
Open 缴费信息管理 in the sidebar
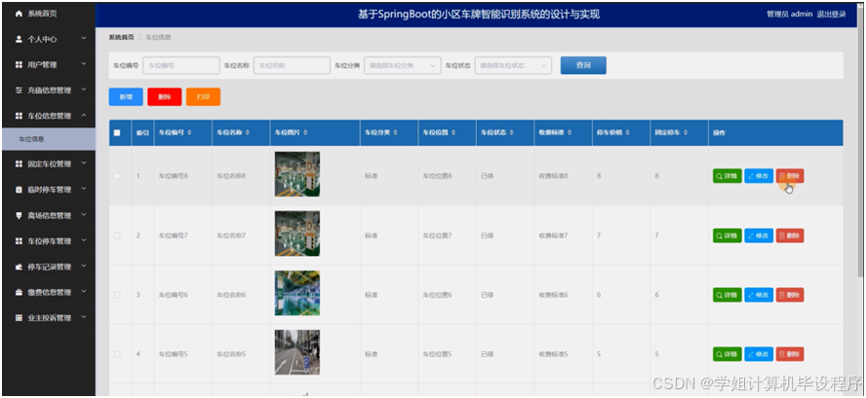48,292
